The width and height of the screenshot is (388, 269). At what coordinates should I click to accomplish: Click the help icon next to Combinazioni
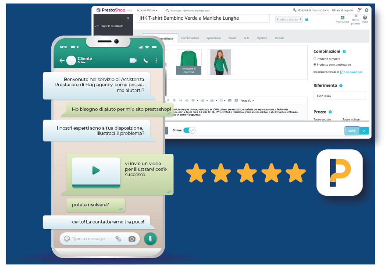344,51
